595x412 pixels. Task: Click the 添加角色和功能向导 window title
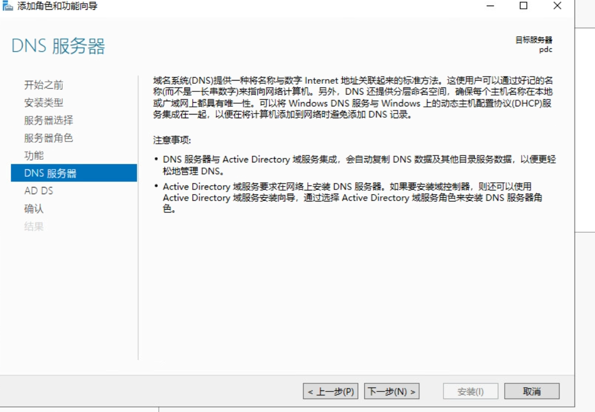pos(58,6)
